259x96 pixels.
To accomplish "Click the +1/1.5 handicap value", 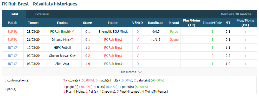I will [x=155, y=40].
